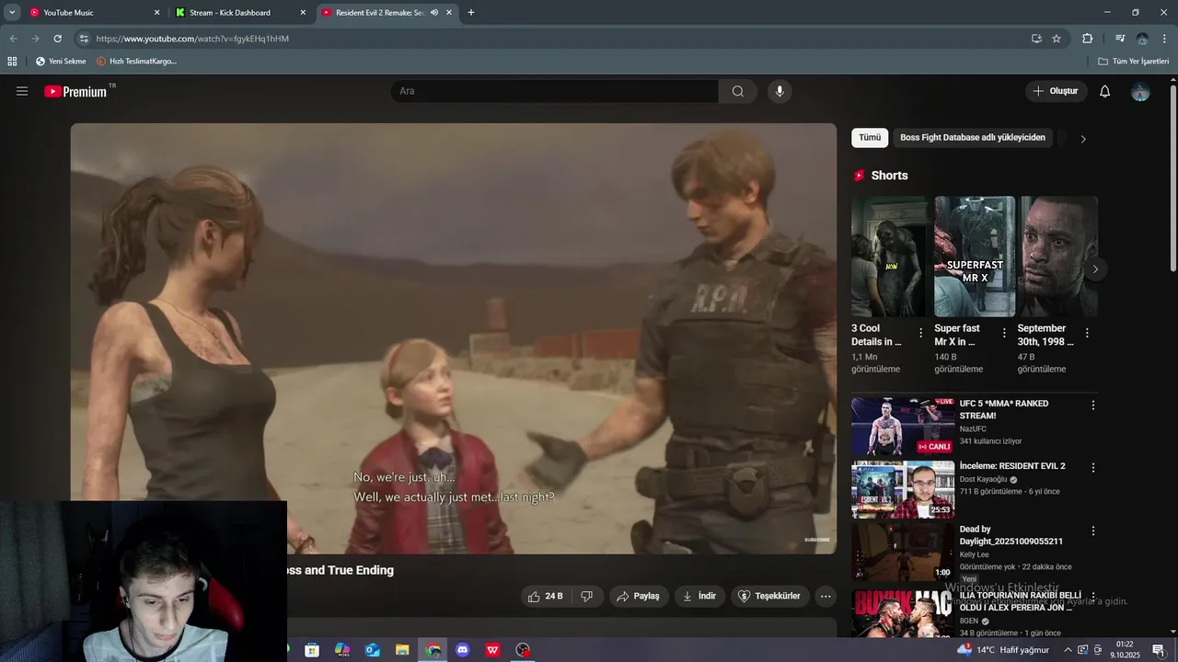Mute the Resident Evil tab audio
The image size is (1178, 662).
coord(434,13)
